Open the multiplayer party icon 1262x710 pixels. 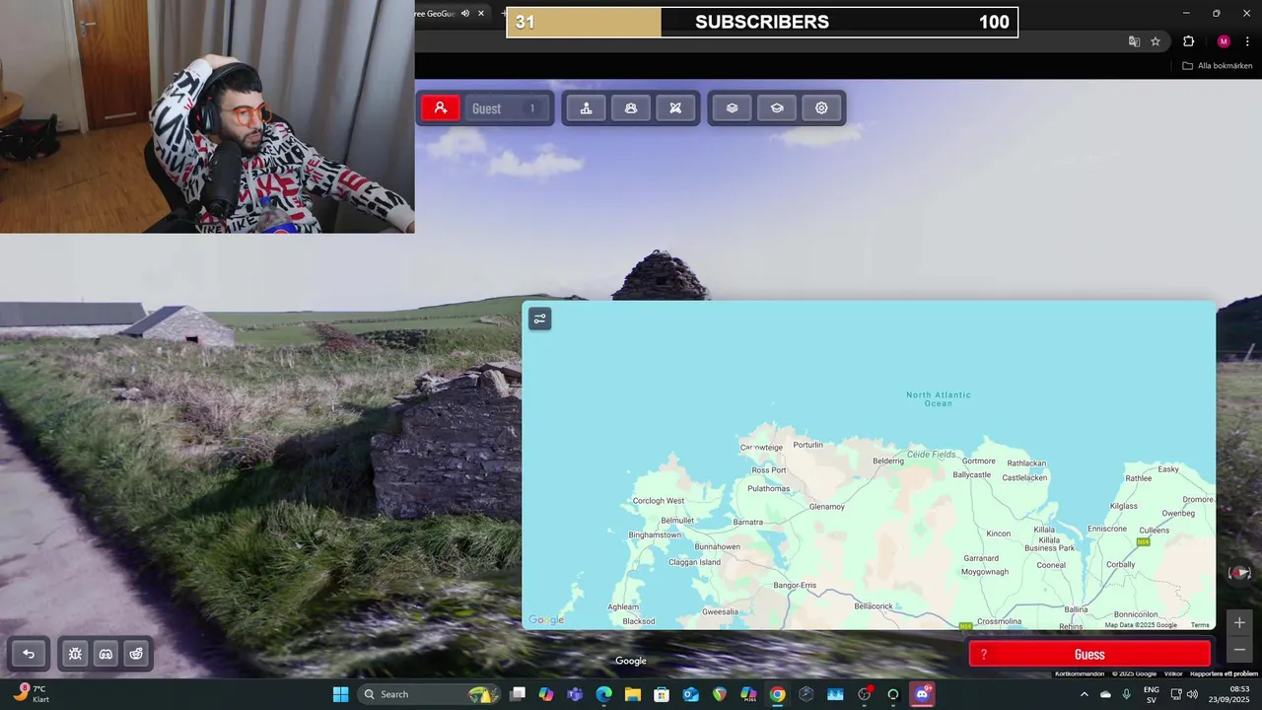631,108
